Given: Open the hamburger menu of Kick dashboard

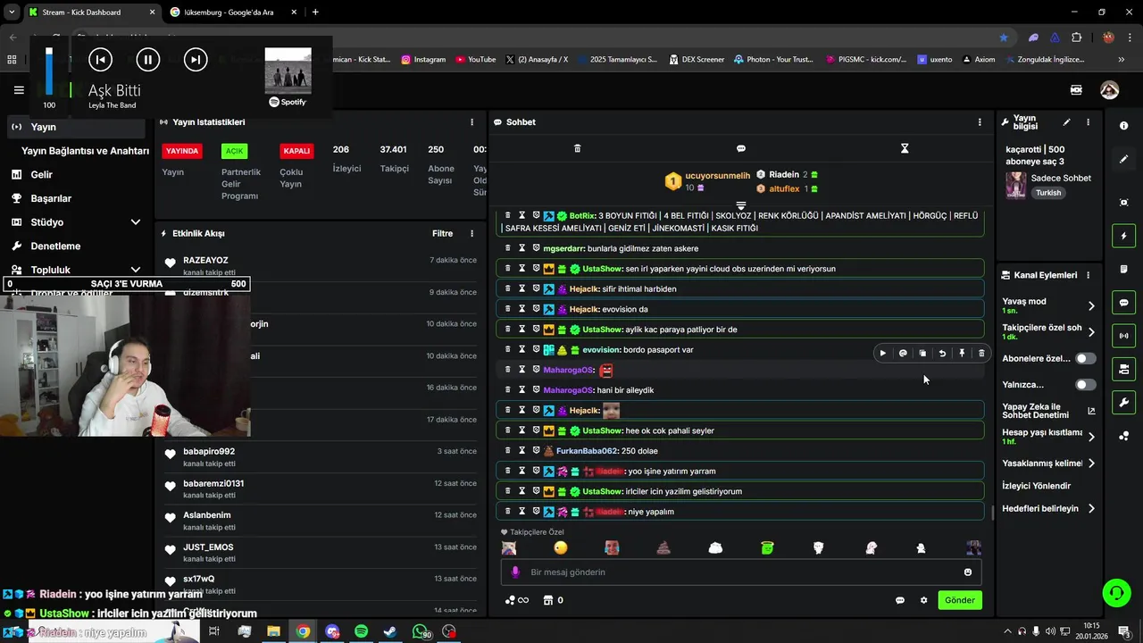Looking at the screenshot, I should [x=19, y=90].
